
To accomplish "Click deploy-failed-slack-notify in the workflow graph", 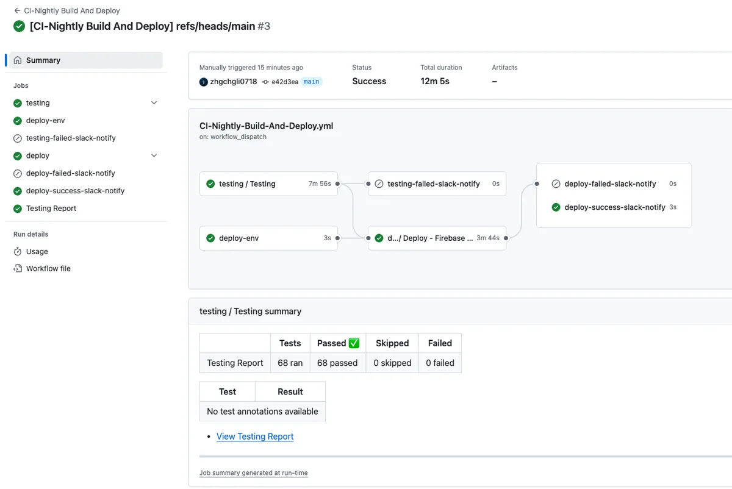I will (x=610, y=184).
